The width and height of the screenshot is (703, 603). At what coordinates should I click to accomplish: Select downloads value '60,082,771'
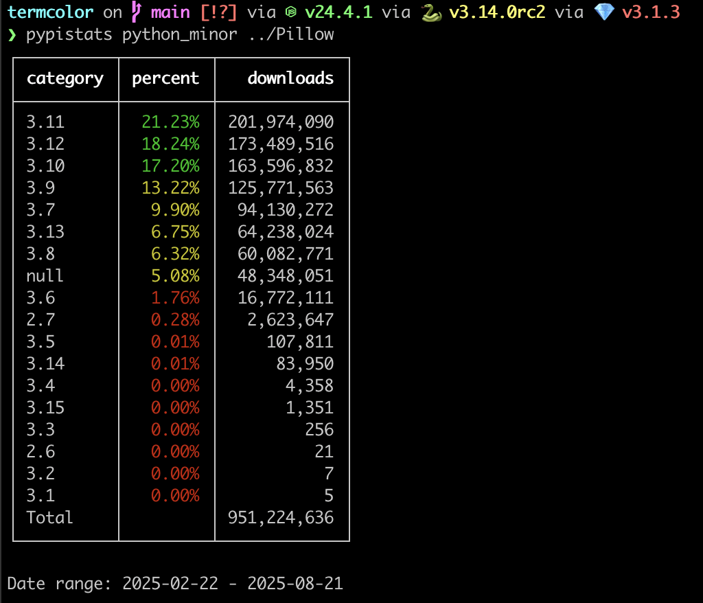286,254
